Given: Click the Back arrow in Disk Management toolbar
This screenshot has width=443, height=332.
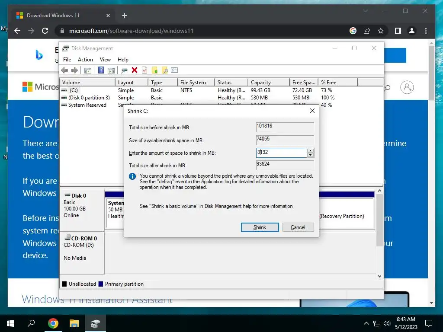Looking at the screenshot, I should coord(64,70).
